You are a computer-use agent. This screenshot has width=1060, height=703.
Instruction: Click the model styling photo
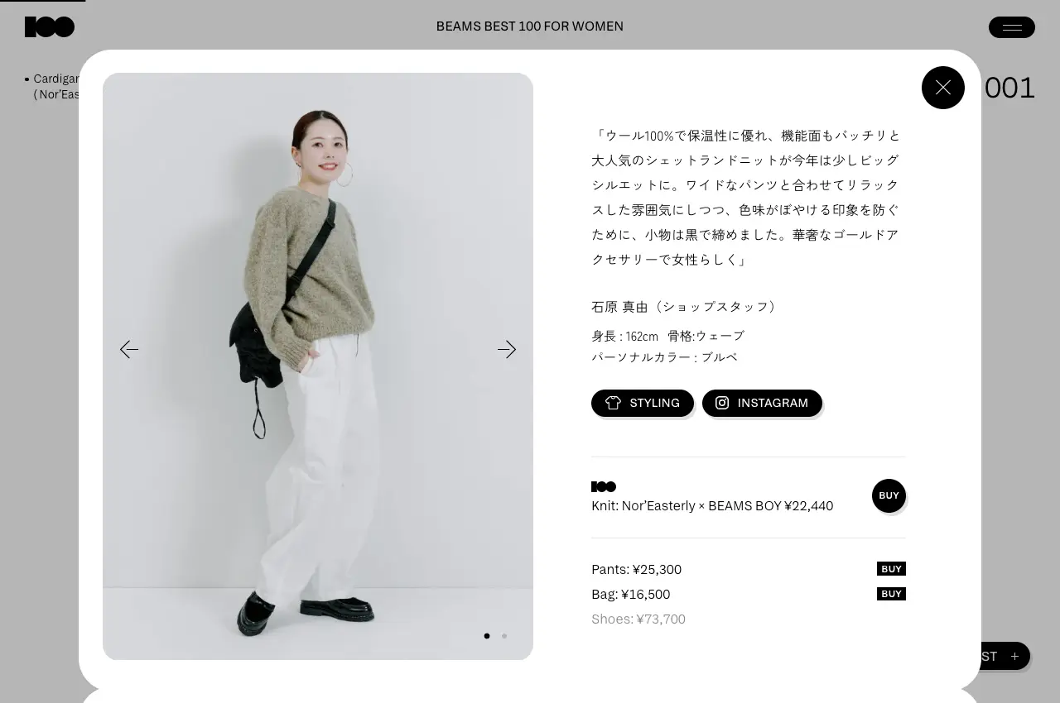318,366
